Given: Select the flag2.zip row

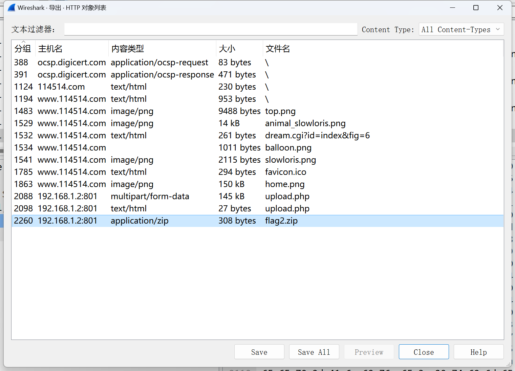Looking at the screenshot, I should pyautogui.click(x=258, y=221).
